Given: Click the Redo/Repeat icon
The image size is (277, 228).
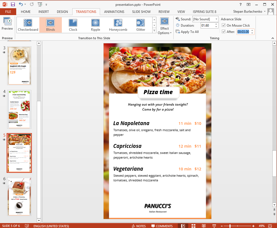Looking at the screenshot, I should [32, 4].
